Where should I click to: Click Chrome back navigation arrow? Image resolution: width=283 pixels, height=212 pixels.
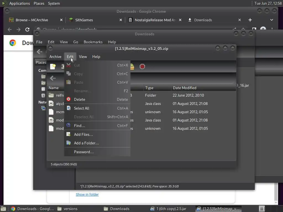(10, 30)
